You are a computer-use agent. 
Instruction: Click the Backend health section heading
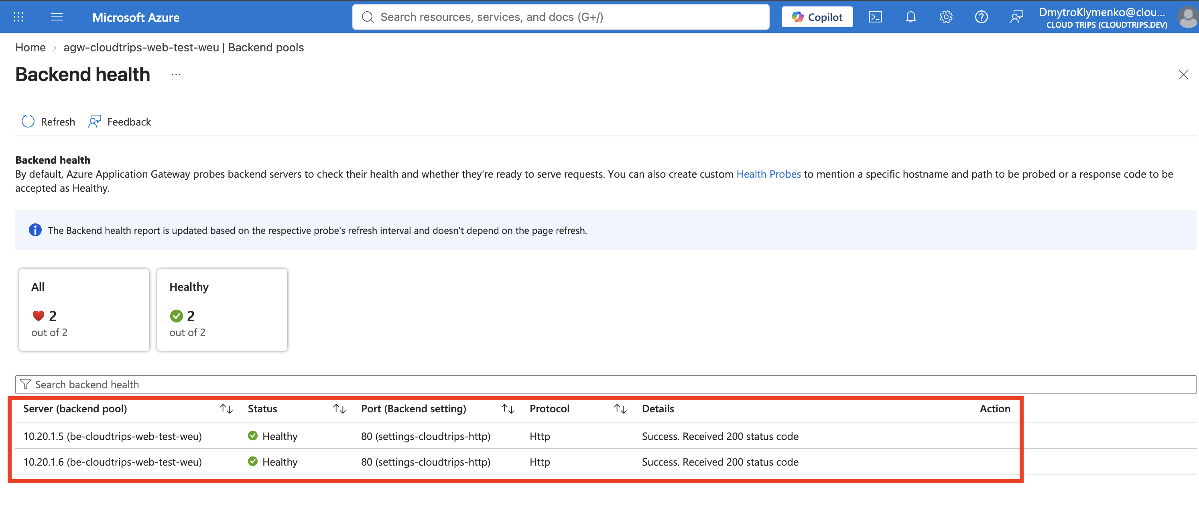(53, 160)
